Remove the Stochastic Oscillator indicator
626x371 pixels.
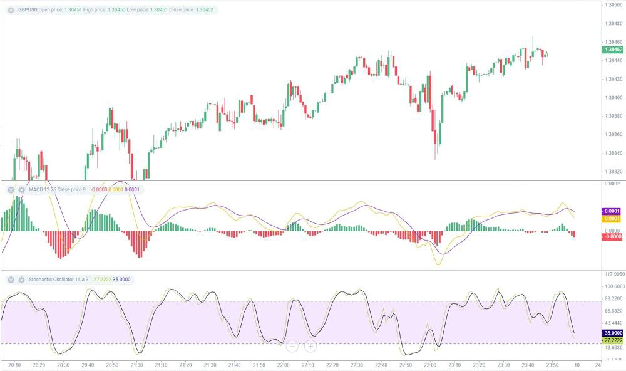click(11, 280)
